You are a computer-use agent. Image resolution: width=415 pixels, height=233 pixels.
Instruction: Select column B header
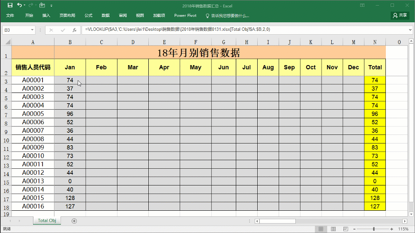point(70,42)
